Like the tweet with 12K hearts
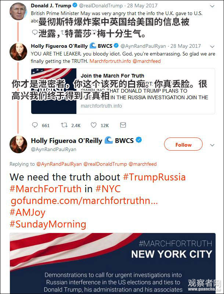This screenshot has height=294, width=224. coord(94,125)
